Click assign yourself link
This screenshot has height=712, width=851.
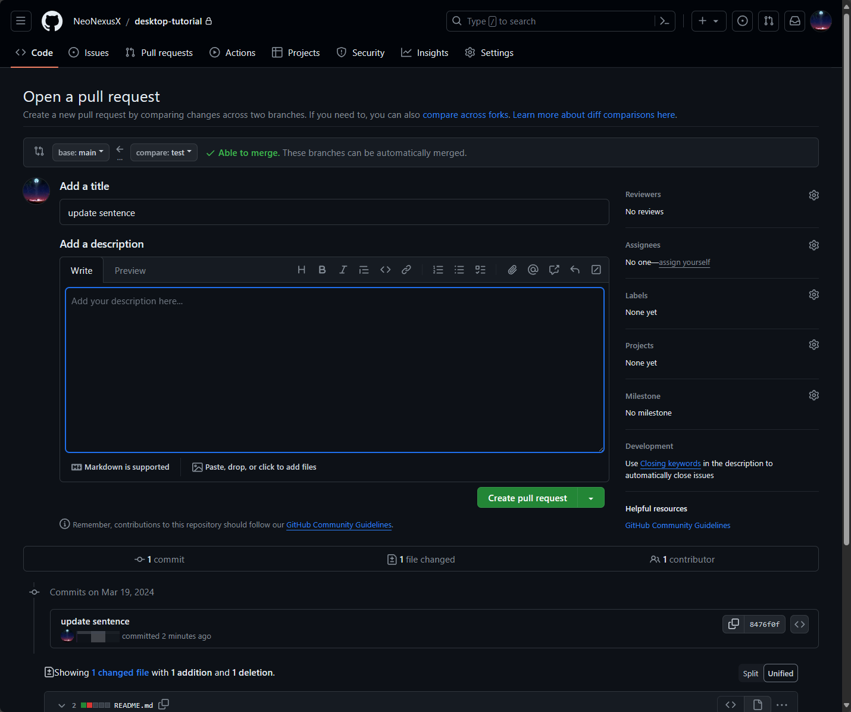684,262
